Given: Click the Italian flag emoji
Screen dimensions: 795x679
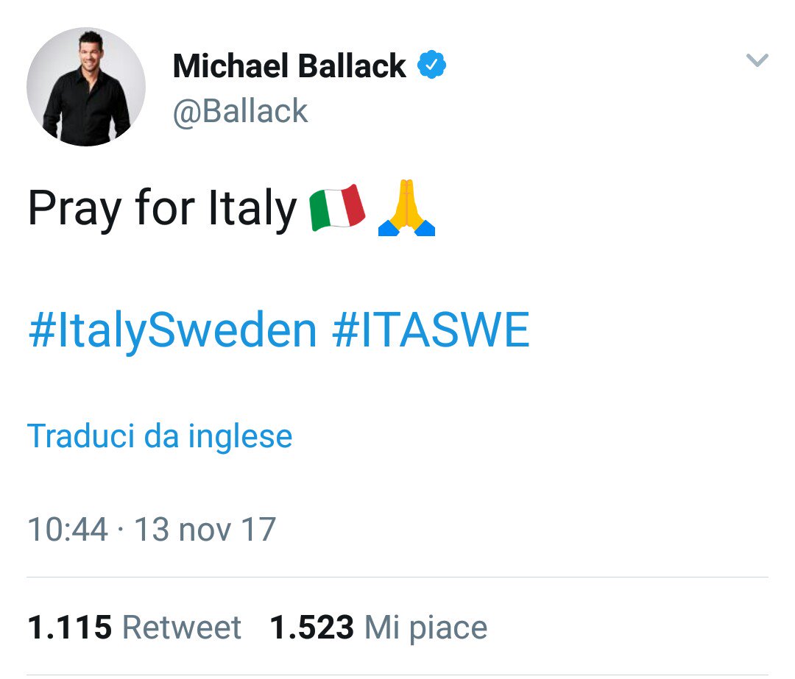Looking at the screenshot, I should tap(338, 208).
